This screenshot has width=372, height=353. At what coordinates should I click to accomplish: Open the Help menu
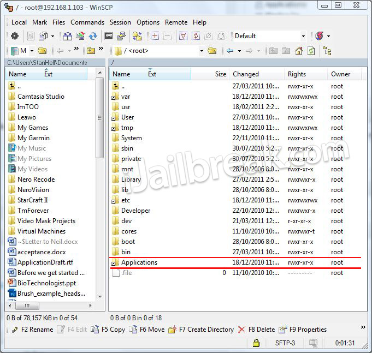pos(199,22)
